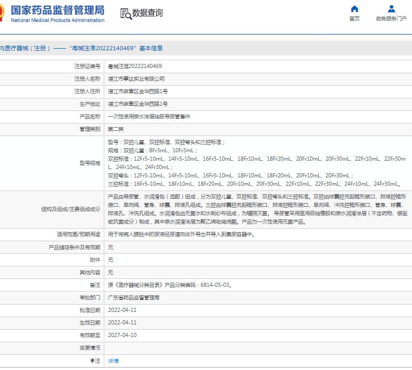Click the 审批部门 row label
This screenshot has width=412, height=370.
[90, 298]
